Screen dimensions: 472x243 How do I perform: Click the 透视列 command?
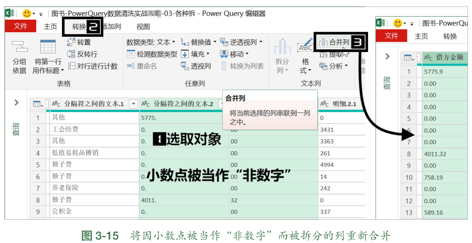pos(196,66)
